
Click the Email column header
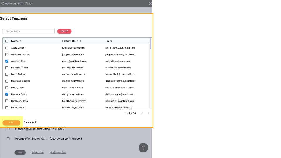pos(109,41)
